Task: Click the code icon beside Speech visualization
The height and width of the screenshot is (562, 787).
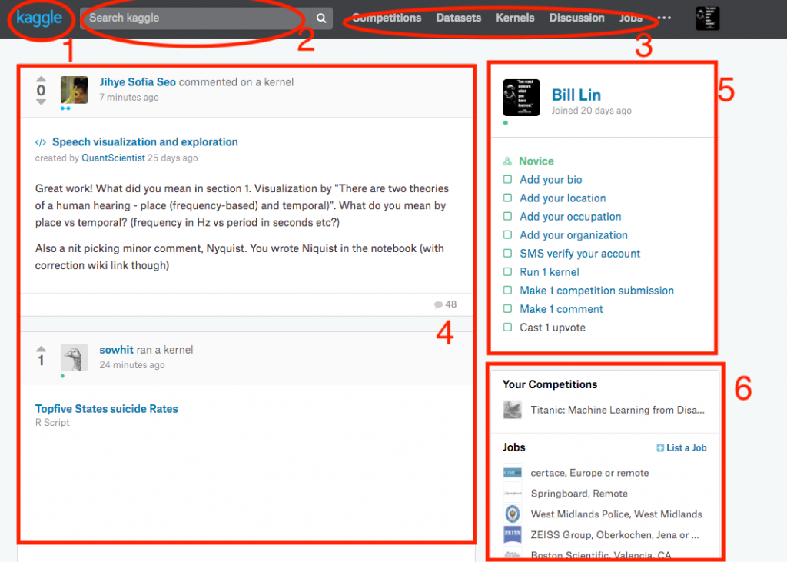Action: pos(41,143)
